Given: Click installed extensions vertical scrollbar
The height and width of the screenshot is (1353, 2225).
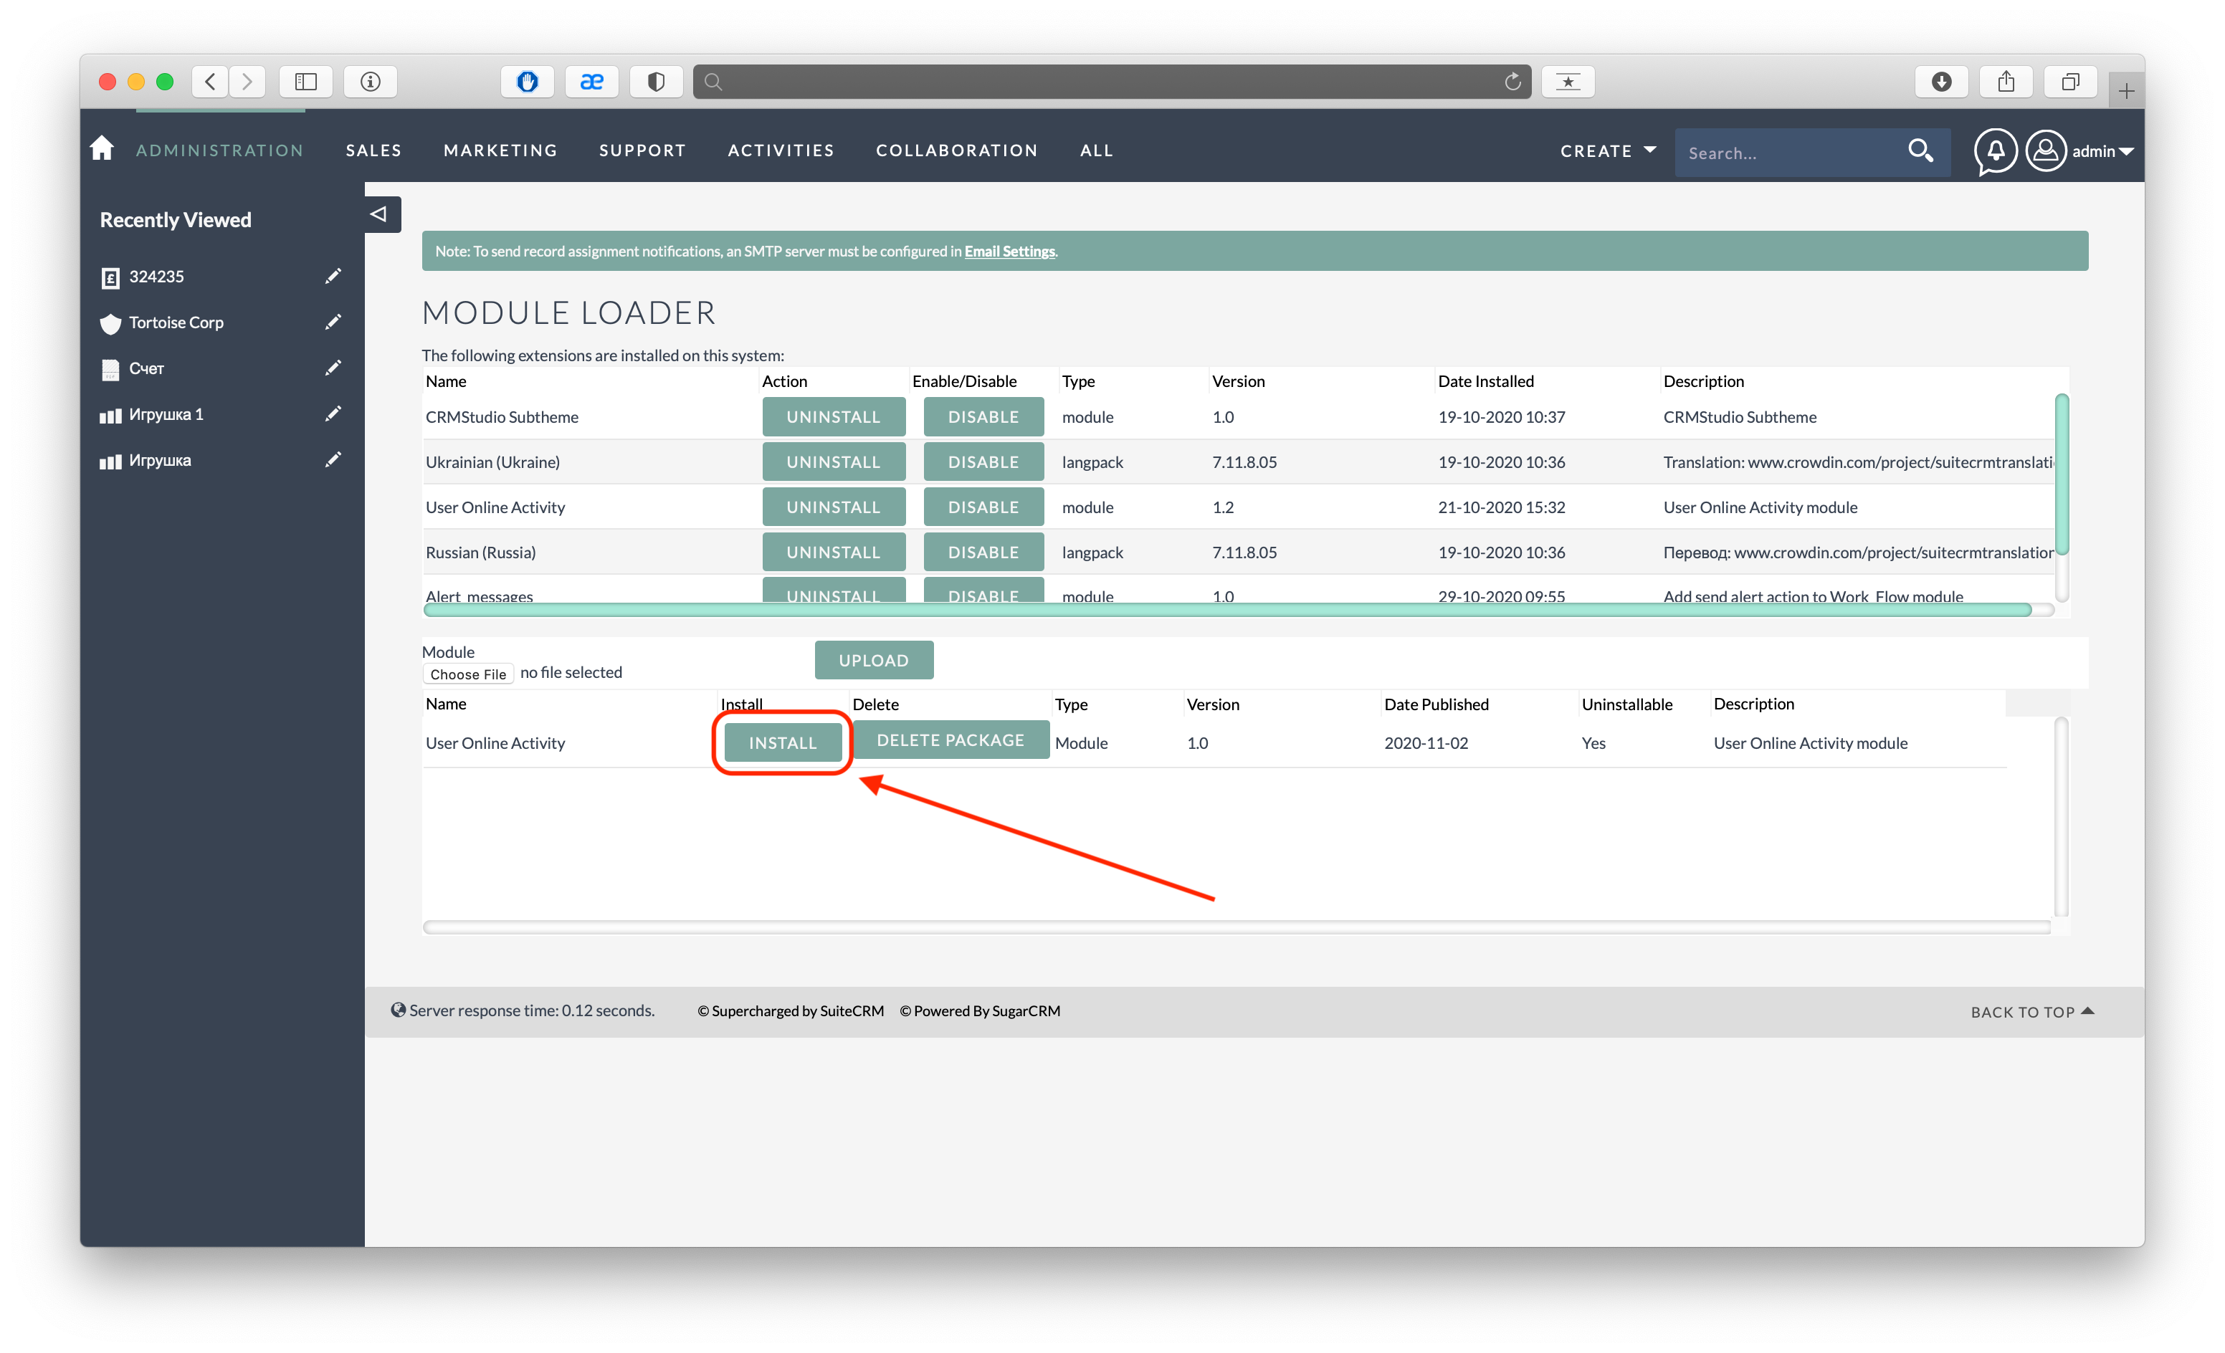Looking at the screenshot, I should pyautogui.click(x=2062, y=474).
